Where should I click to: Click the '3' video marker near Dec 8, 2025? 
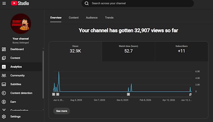point(128,94)
